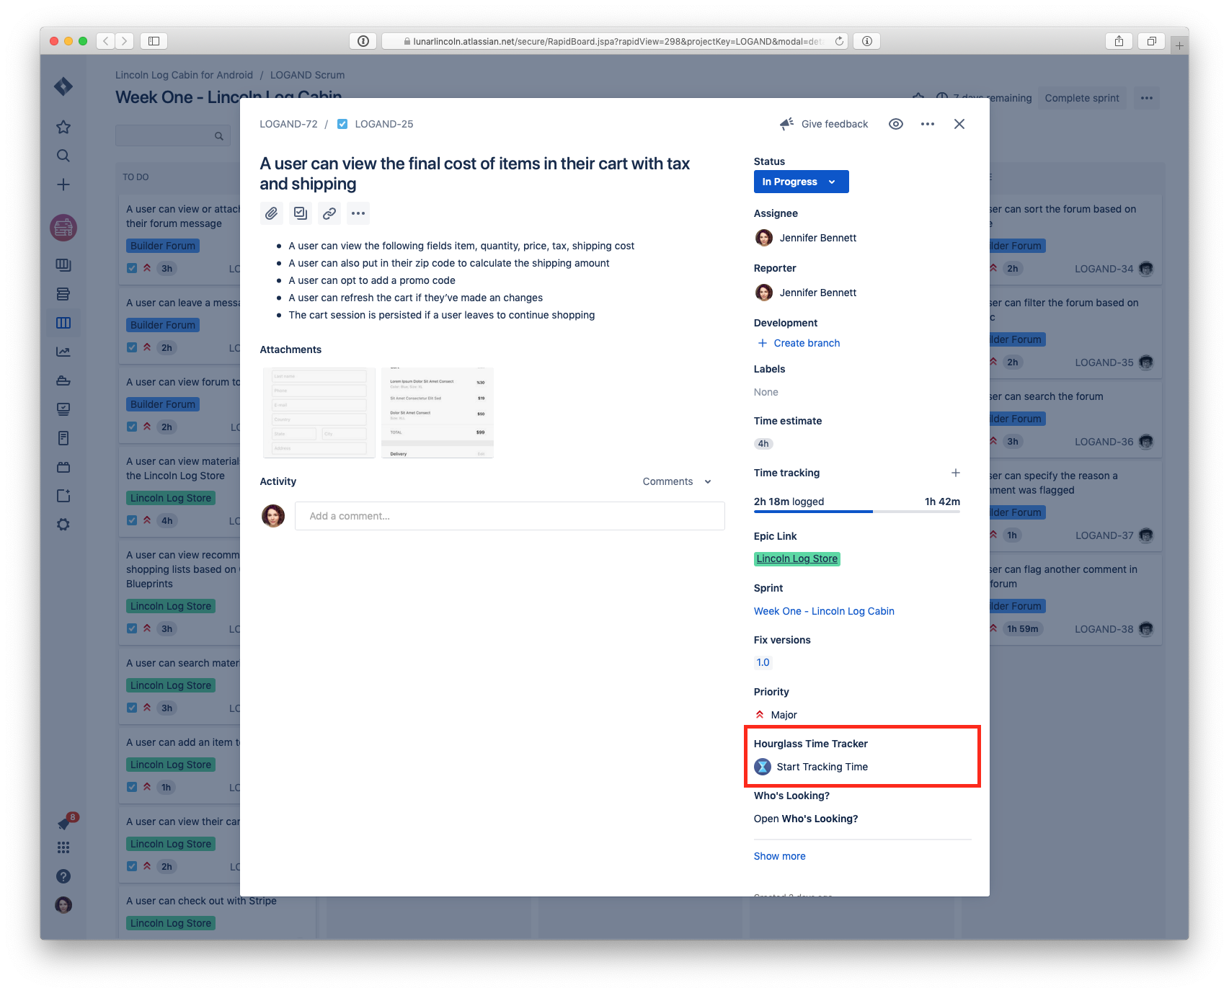This screenshot has width=1229, height=993.
Task: Click the attach file paperclip icon
Action: 271,213
